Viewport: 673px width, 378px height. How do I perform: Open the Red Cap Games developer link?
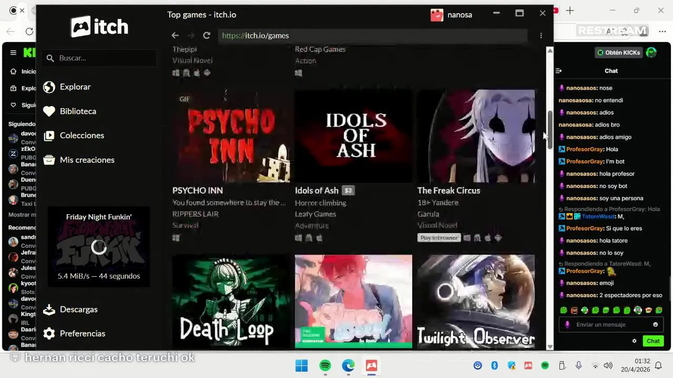[320, 49]
